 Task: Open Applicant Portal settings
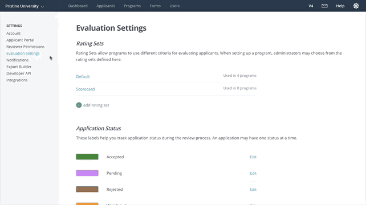click(21, 40)
